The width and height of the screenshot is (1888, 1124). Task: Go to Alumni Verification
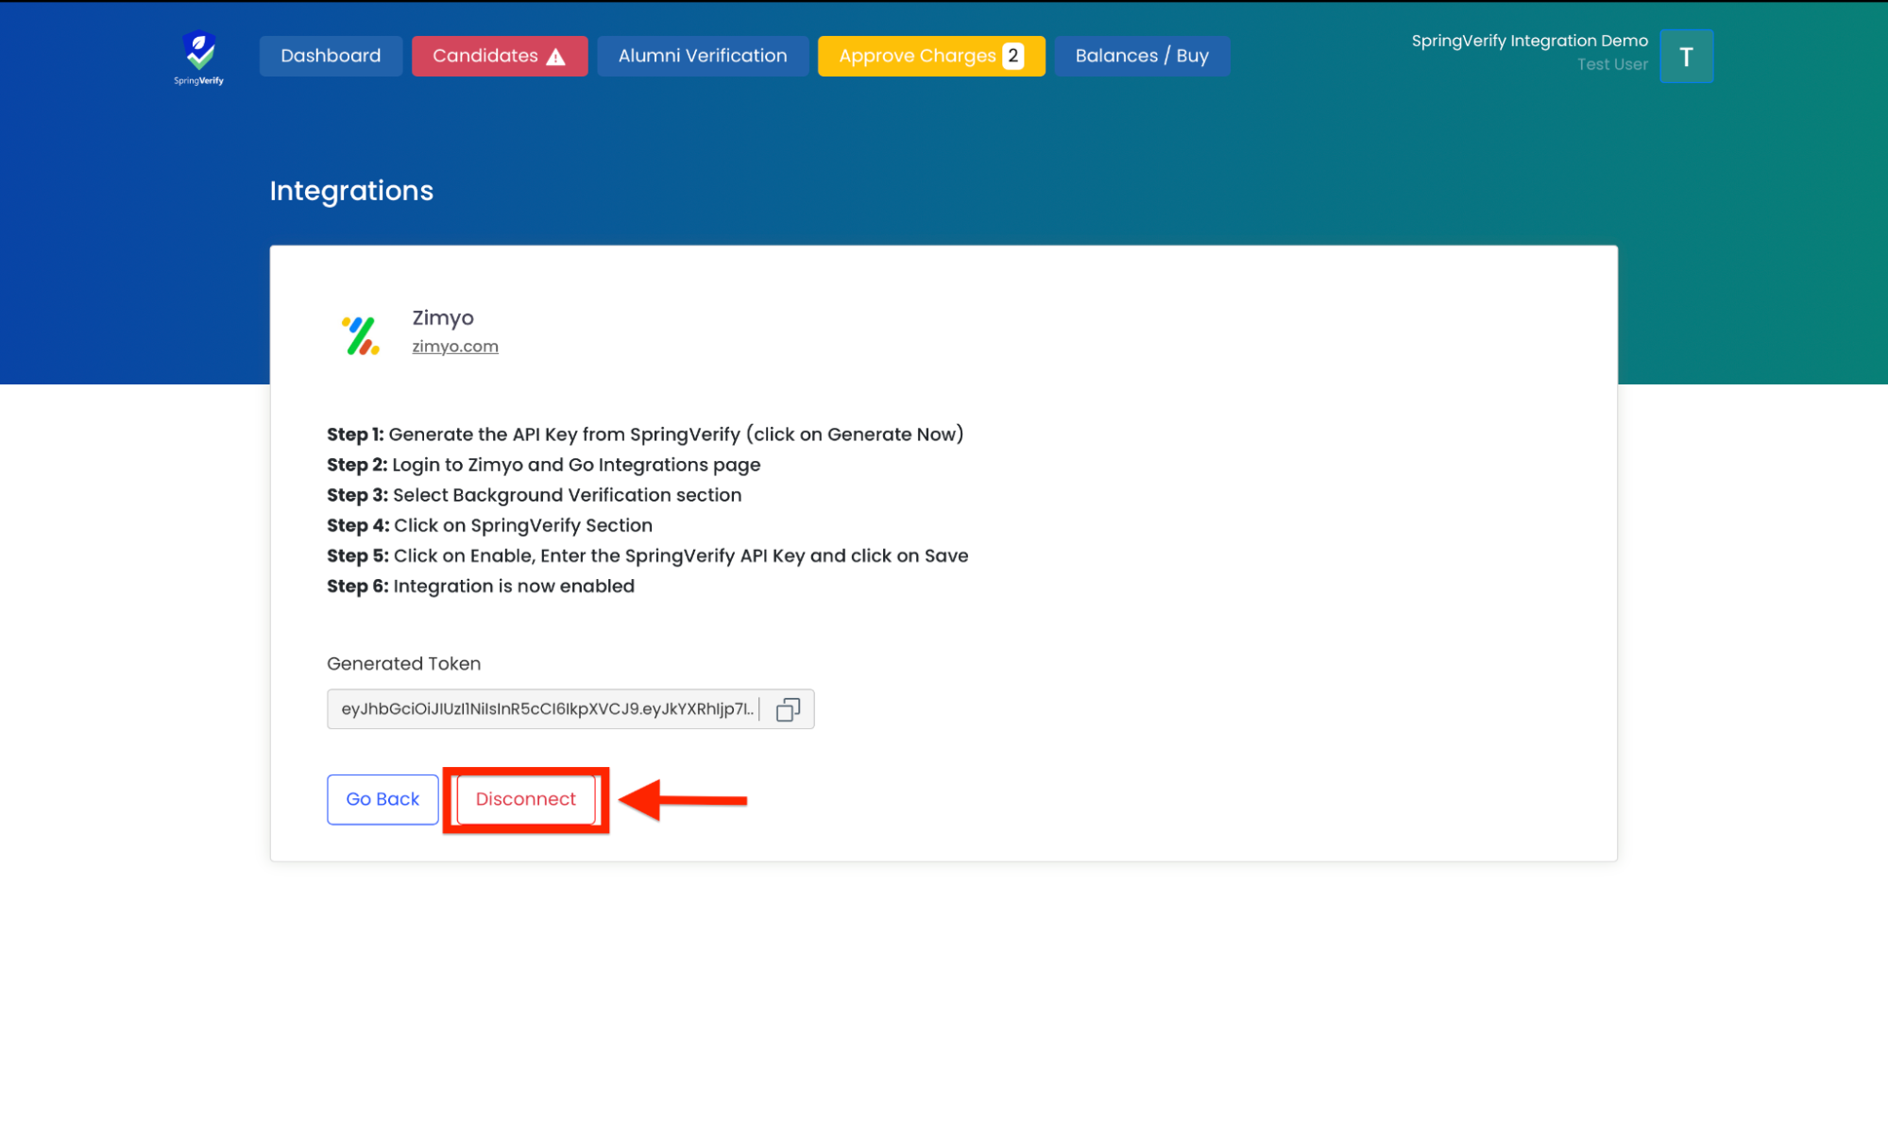702,56
